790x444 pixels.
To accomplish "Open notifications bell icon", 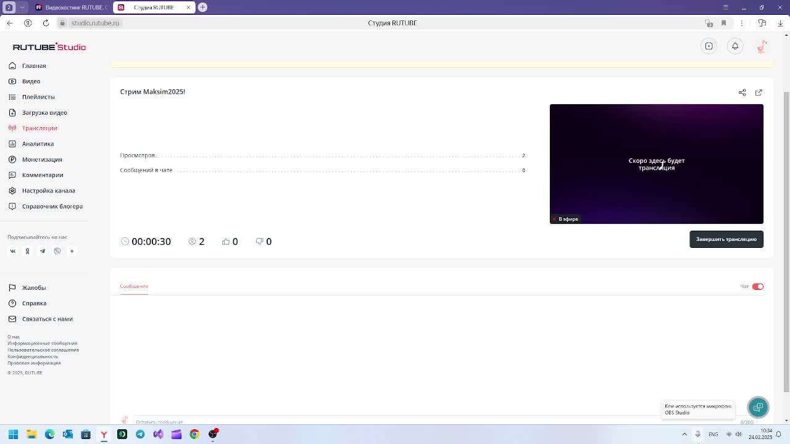I will (x=735, y=46).
